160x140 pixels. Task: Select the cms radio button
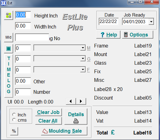(14, 120)
